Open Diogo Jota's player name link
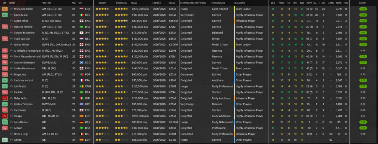The height and width of the screenshot is (144, 378). coord(20,74)
